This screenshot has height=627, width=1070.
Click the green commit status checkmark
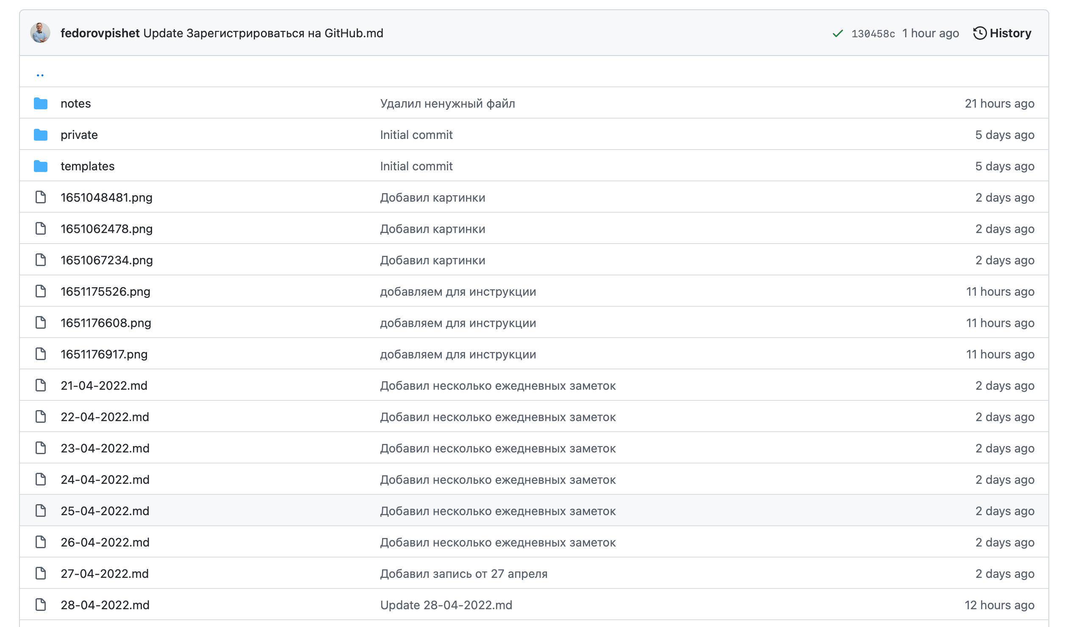[x=837, y=33]
